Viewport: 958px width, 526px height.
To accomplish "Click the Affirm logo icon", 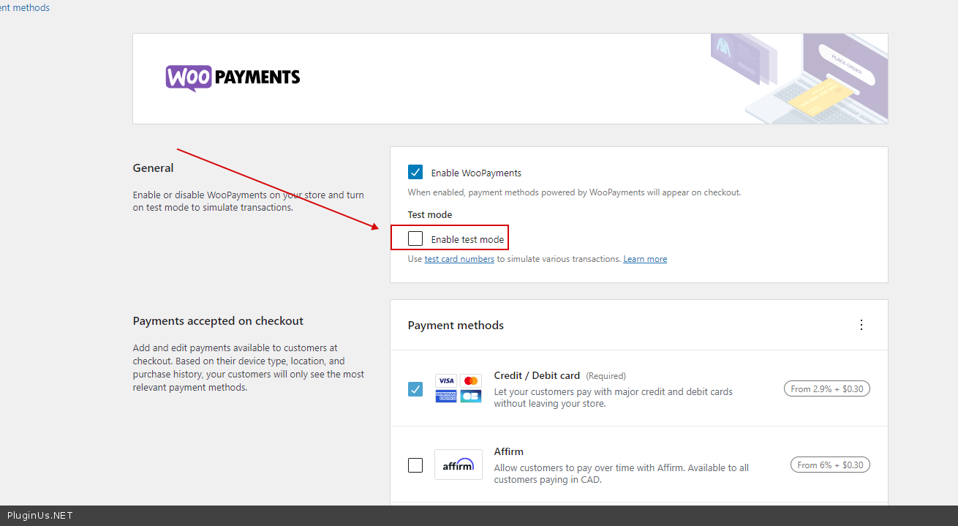I will tap(459, 465).
